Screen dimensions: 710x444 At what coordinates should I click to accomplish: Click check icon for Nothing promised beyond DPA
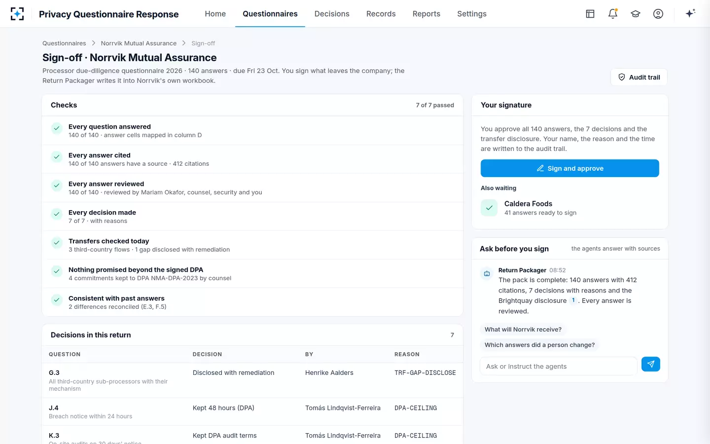(x=57, y=271)
